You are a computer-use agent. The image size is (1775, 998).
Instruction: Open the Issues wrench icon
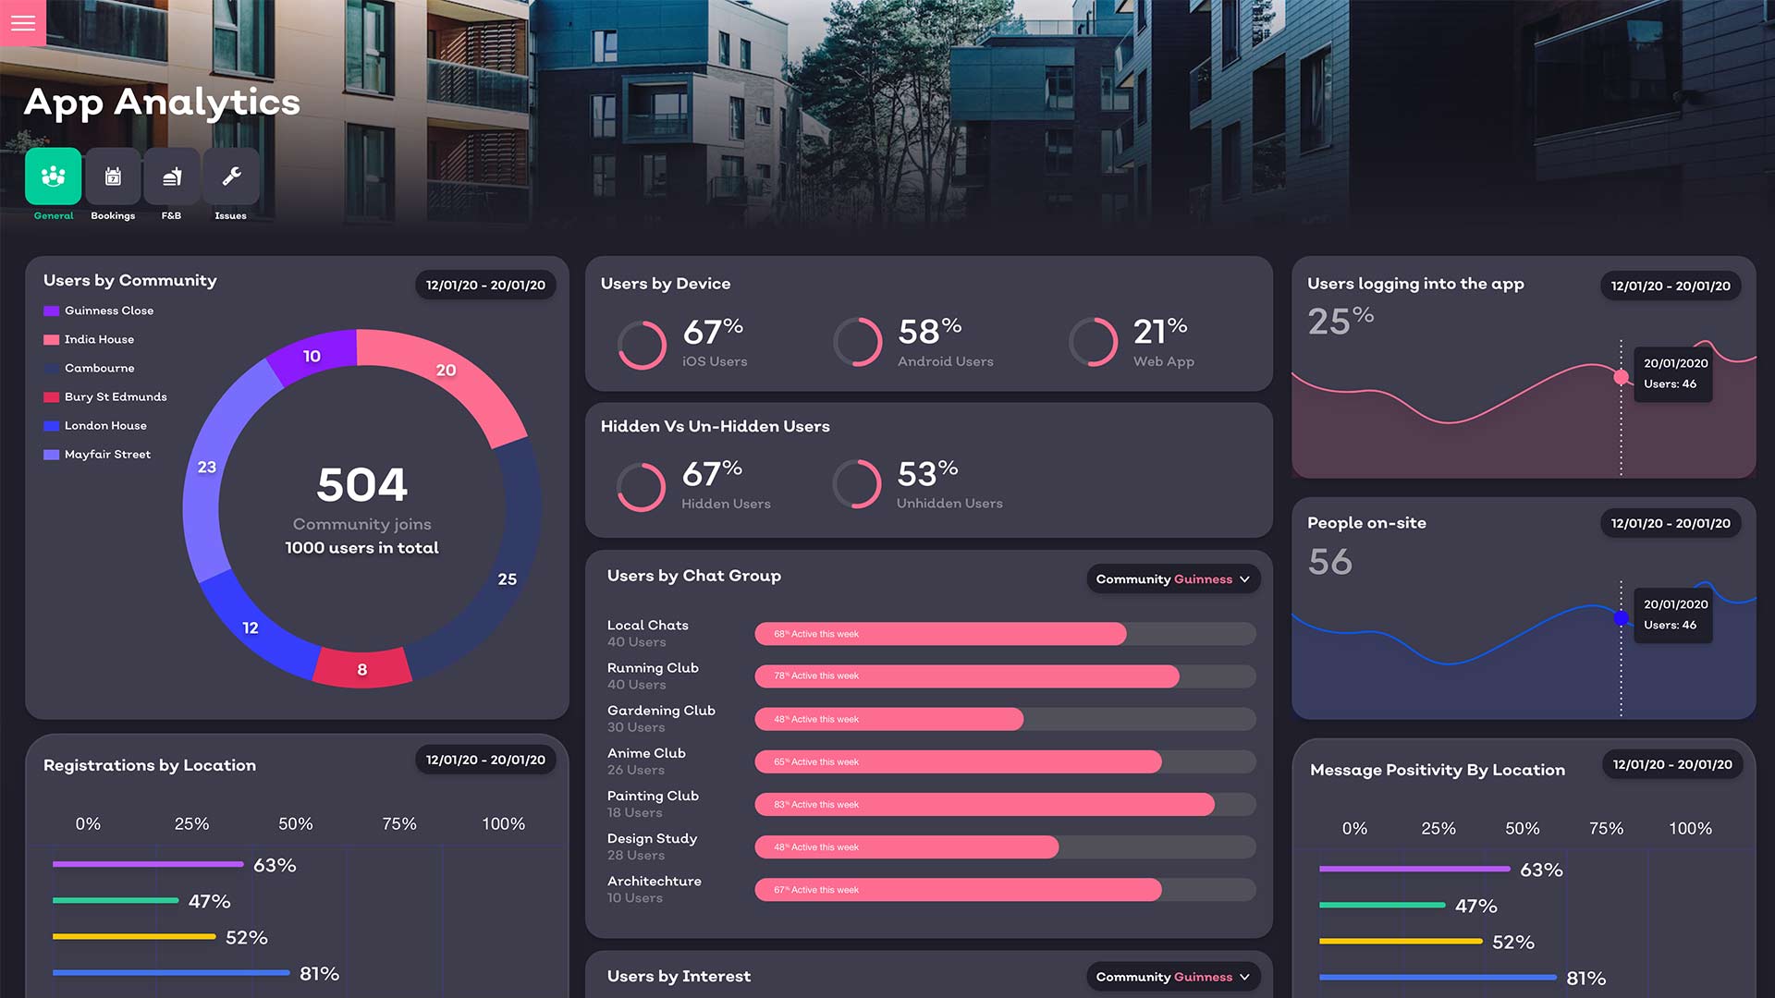point(231,176)
